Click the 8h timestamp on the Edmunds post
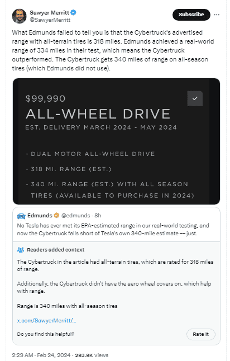230x361 pixels. coord(98,216)
